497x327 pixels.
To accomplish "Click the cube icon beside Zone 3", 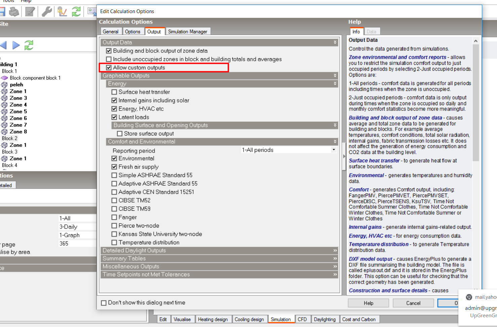I will point(4,98).
